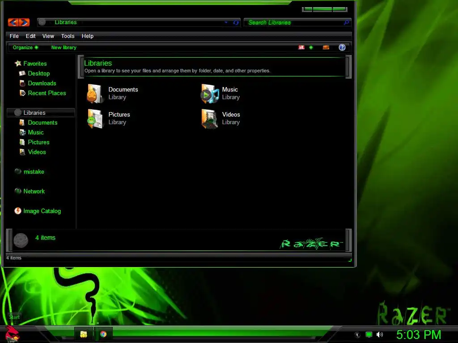This screenshot has height=343, width=458.
Task: Expand the Organize dropdown
Action: tap(25, 47)
